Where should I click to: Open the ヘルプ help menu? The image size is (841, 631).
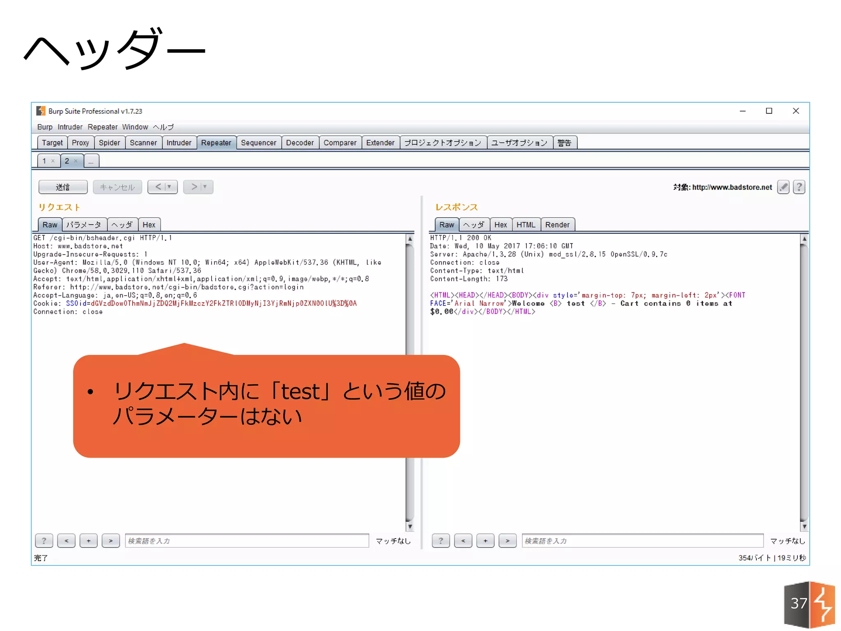tap(163, 127)
